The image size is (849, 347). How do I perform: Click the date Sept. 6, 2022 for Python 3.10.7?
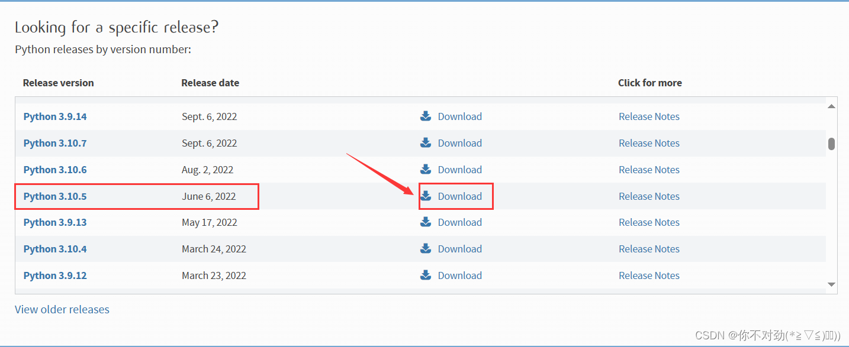[x=210, y=143]
